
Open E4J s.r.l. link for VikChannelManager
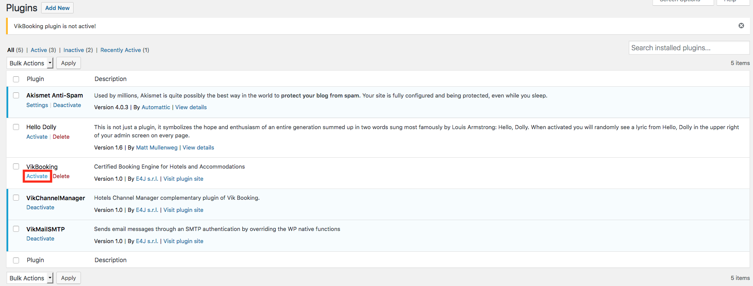(147, 210)
